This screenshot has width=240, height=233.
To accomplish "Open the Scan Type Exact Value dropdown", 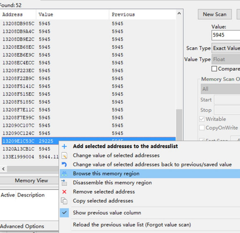I will pos(226,48).
